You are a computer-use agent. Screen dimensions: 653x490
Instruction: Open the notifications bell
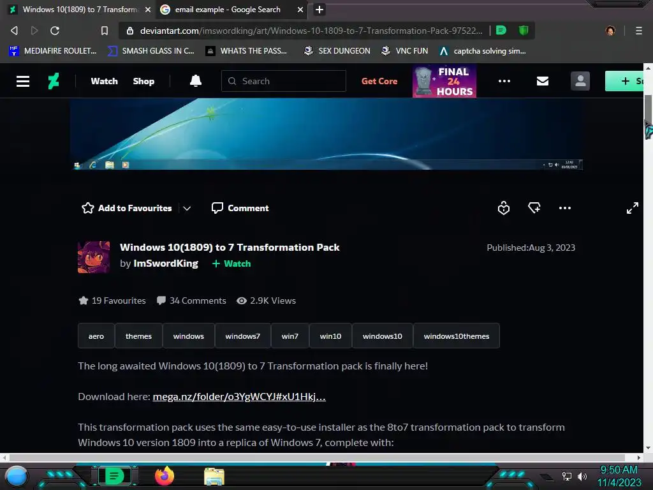click(x=196, y=81)
